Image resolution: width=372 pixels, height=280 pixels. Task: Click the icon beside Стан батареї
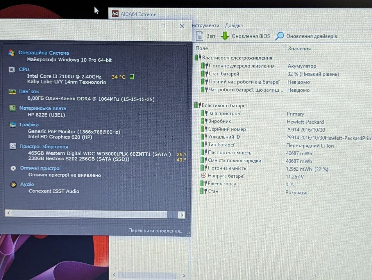205,74
